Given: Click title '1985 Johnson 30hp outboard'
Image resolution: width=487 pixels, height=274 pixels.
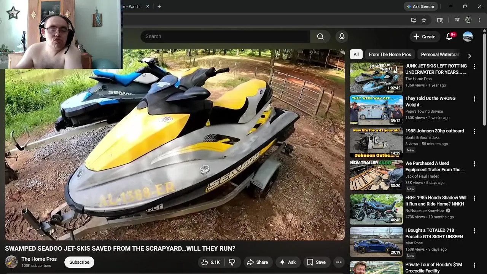Looking at the screenshot, I should coord(434,131).
